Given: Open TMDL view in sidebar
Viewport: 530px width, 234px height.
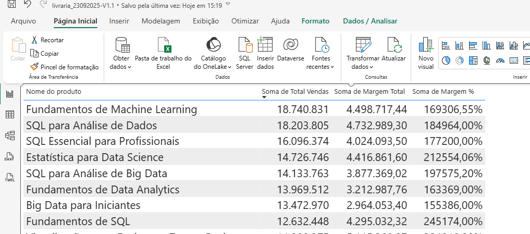Looking at the screenshot, I should click(9, 178).
